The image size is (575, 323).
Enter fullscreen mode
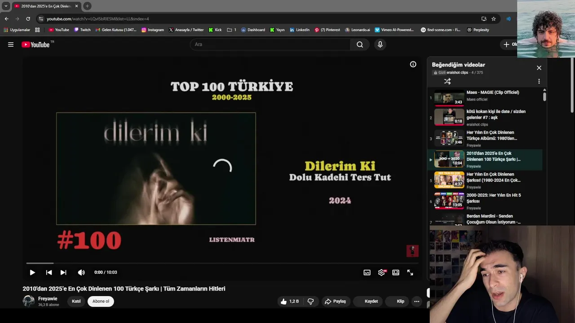pos(410,272)
